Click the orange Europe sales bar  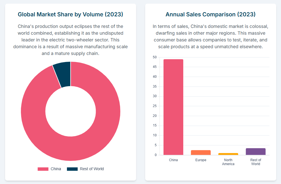201,152
